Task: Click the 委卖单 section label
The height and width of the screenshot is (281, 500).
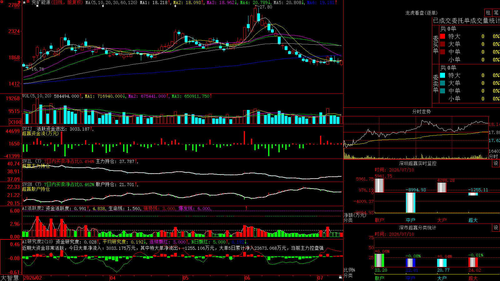Action: point(436,83)
